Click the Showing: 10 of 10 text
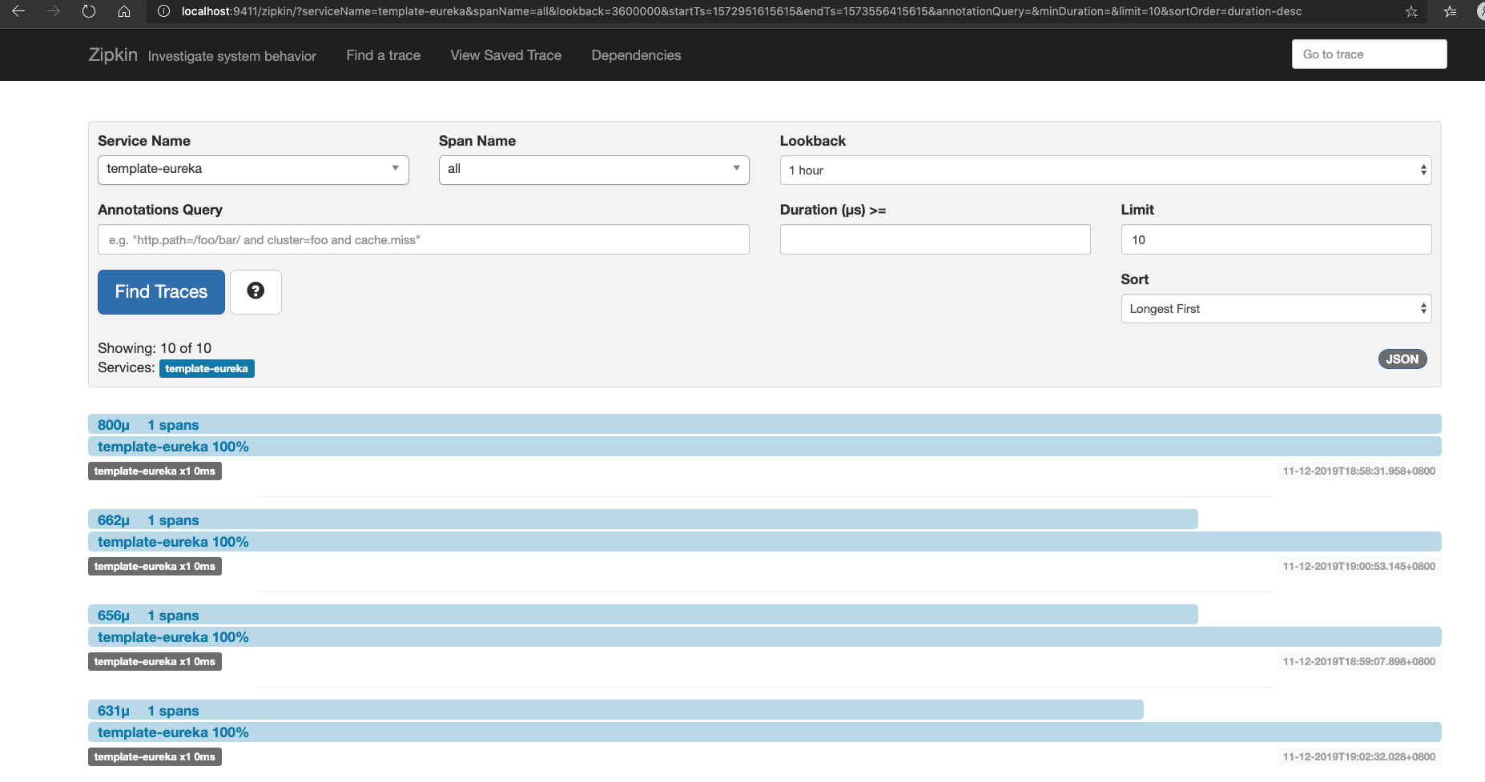1485x782 pixels. tap(155, 348)
